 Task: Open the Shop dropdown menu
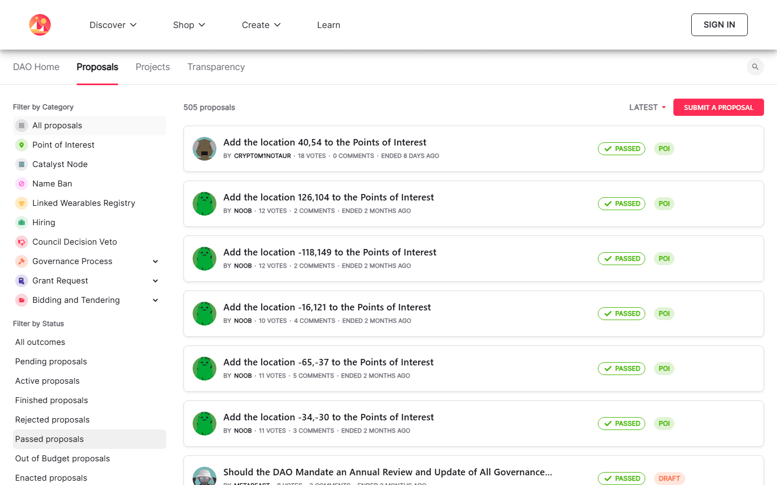click(x=189, y=25)
